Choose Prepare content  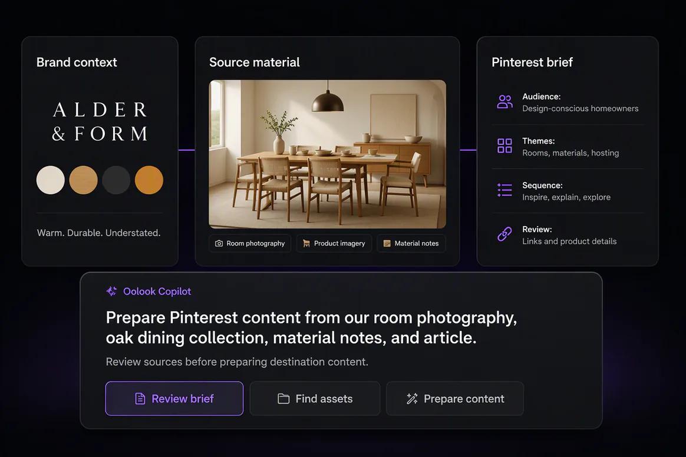point(455,398)
